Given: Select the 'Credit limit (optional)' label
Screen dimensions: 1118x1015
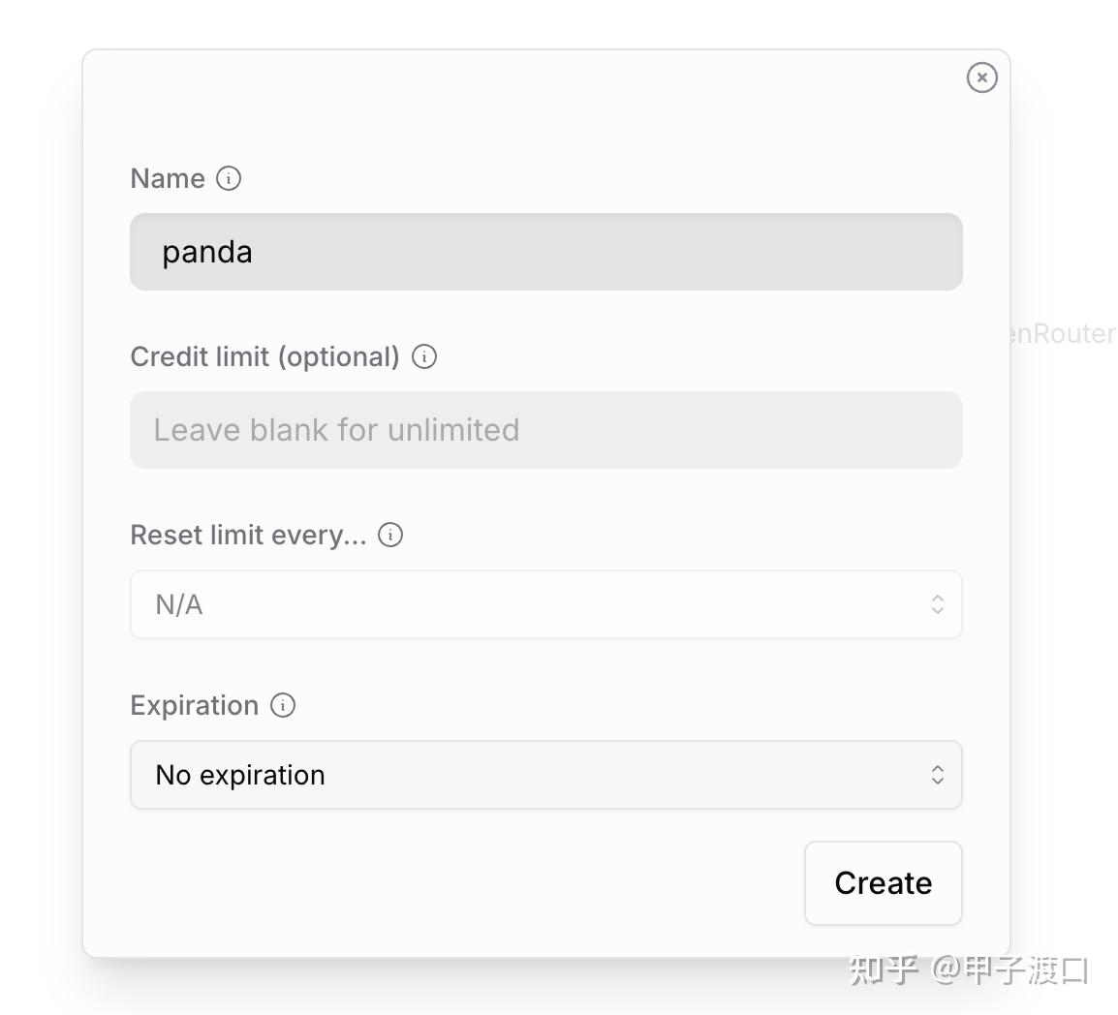Looking at the screenshot, I should pyautogui.click(x=264, y=356).
